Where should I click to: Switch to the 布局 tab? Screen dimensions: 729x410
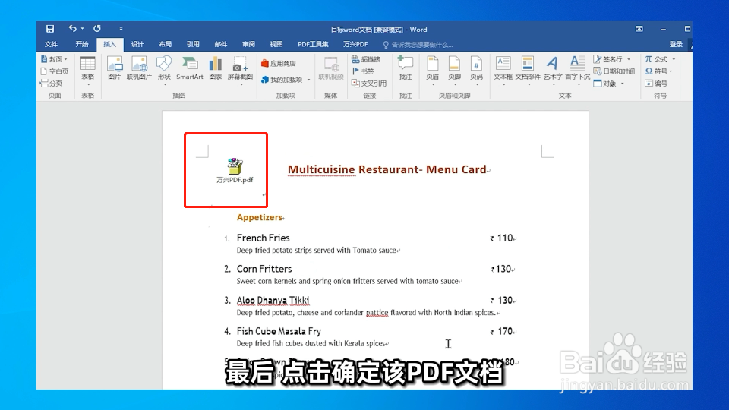pyautogui.click(x=165, y=45)
